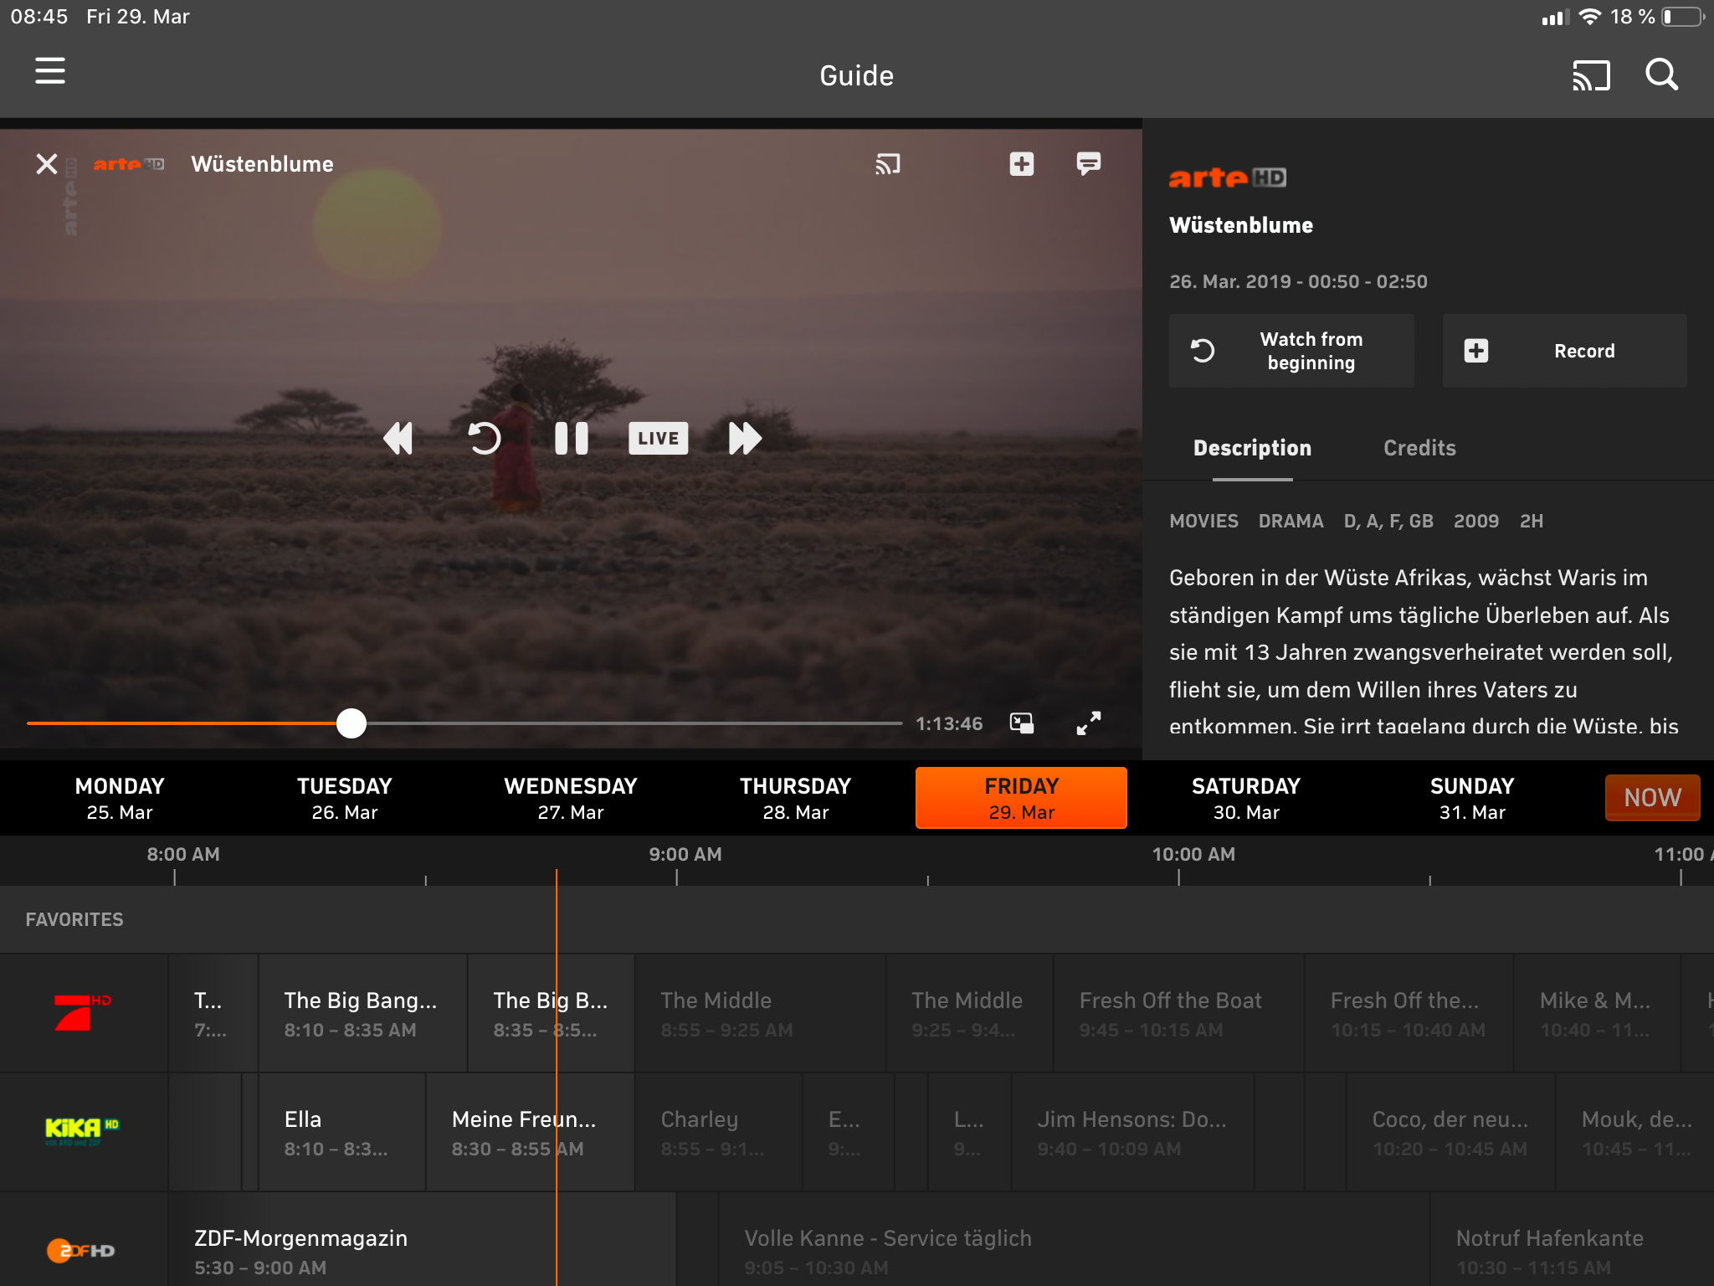
Task: Tap the arte HD logo in player header
Action: 128,164
